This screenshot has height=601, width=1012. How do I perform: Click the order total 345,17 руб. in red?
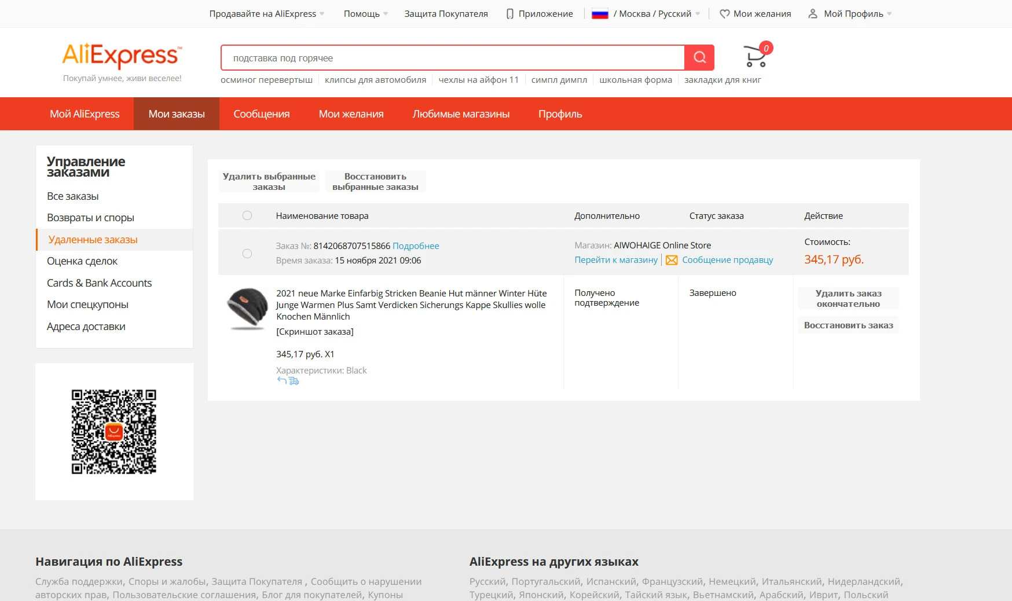834,259
